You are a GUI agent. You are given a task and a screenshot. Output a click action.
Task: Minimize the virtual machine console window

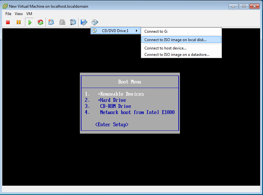(233, 6)
